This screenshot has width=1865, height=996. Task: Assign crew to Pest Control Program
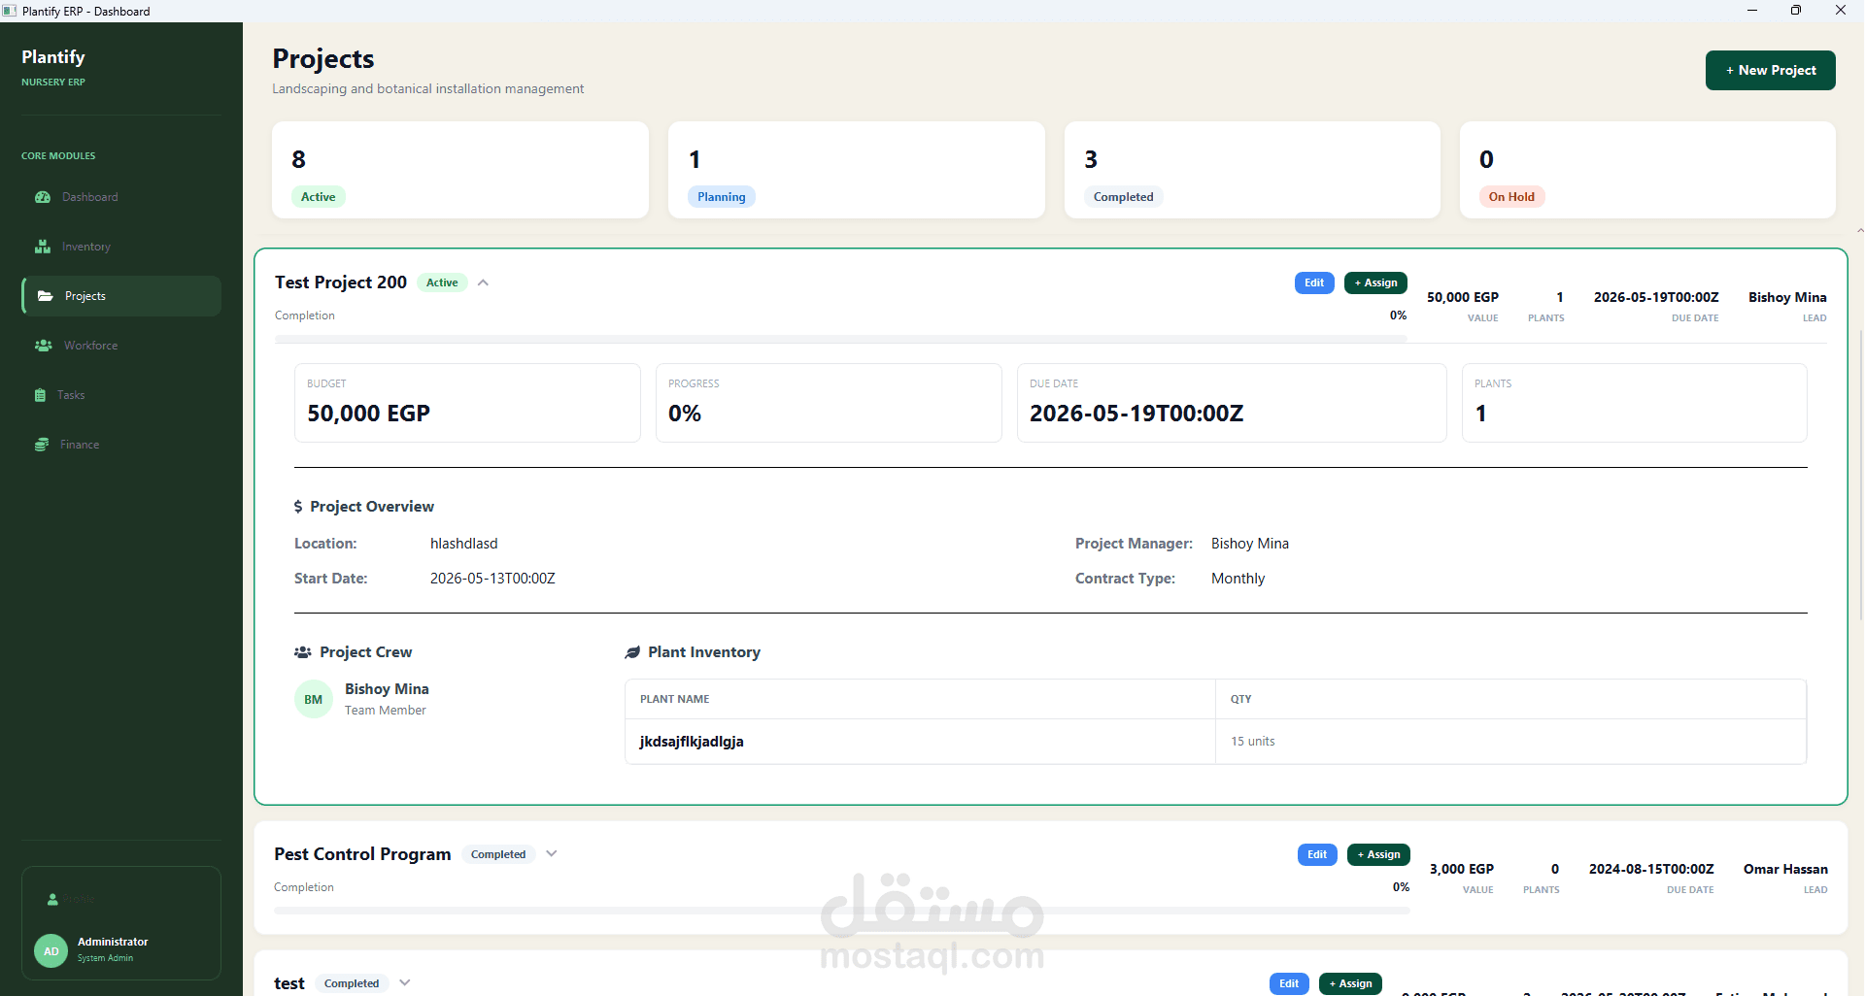[x=1378, y=854]
